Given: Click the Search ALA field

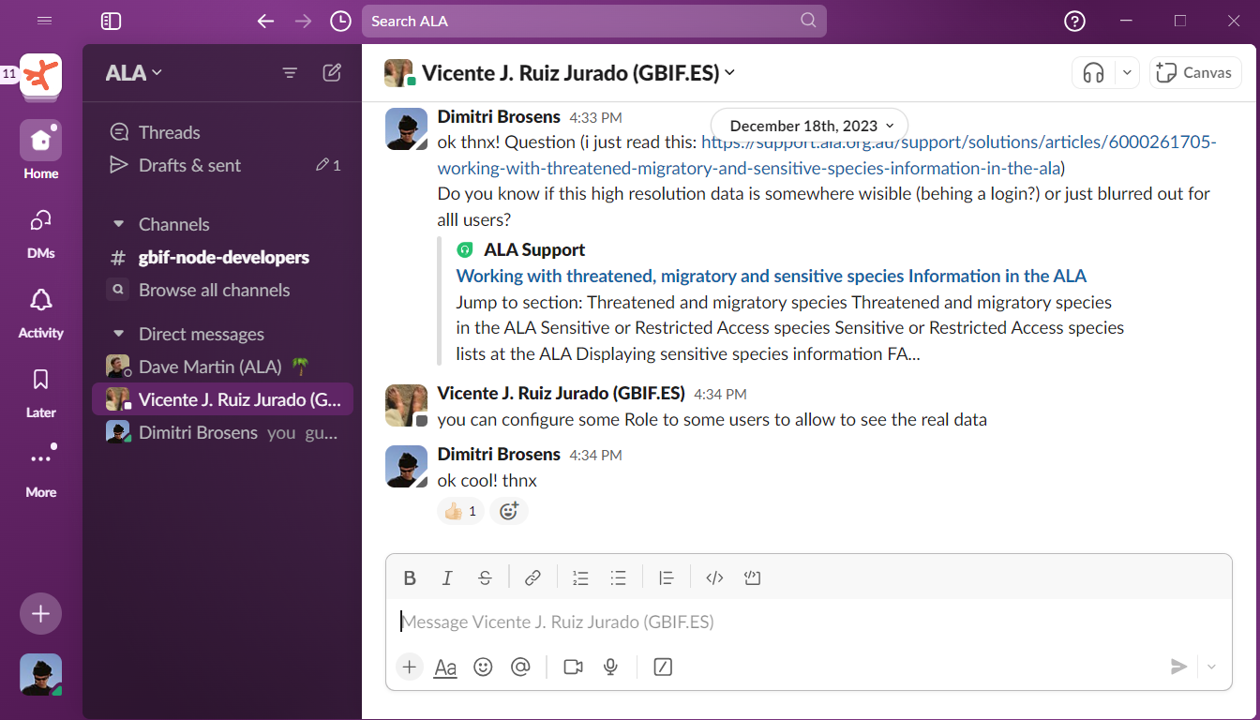Looking at the screenshot, I should (593, 21).
